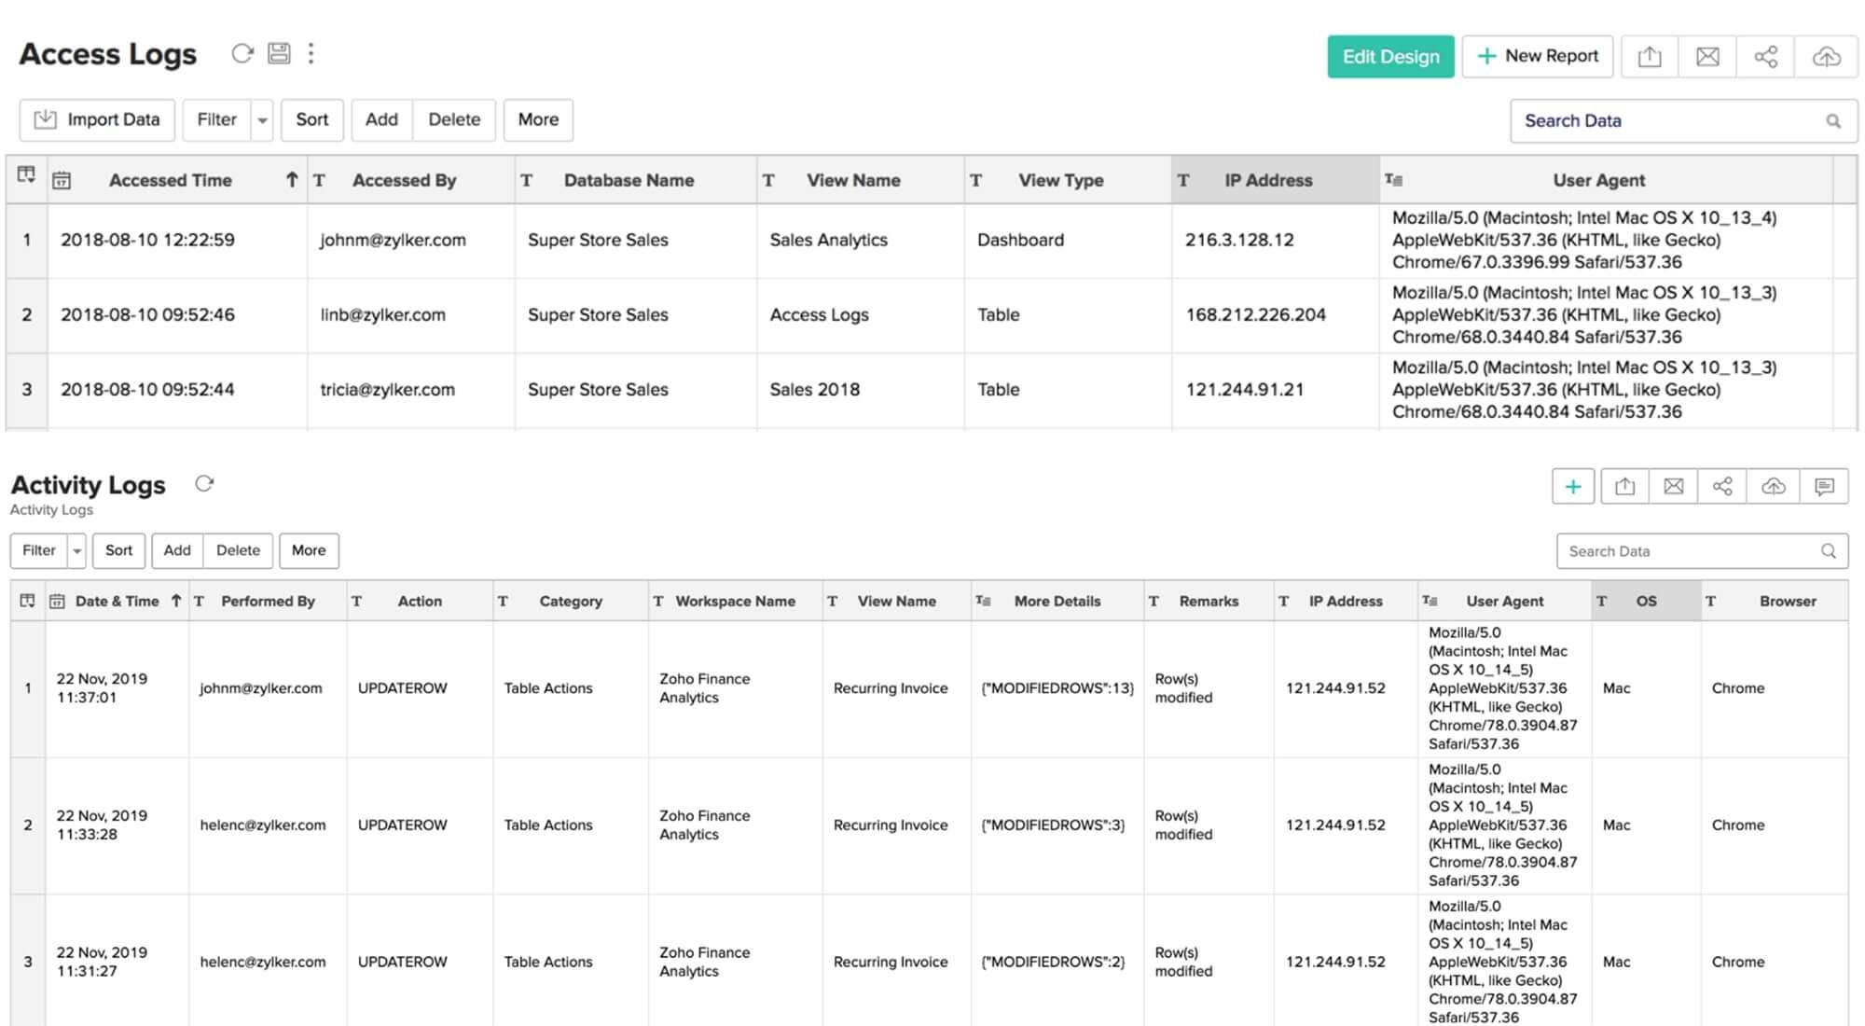Open the three-dot options menu for Access Logs
1865x1026 pixels.
311,53
